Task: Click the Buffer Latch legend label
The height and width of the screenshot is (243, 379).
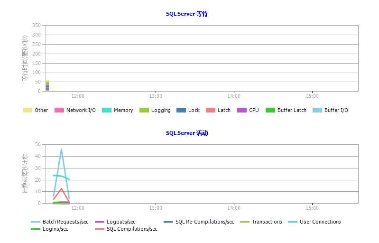Action: click(292, 110)
